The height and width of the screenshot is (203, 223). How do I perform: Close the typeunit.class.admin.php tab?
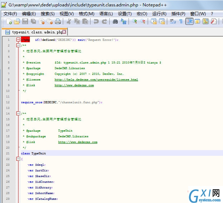coord(64,32)
